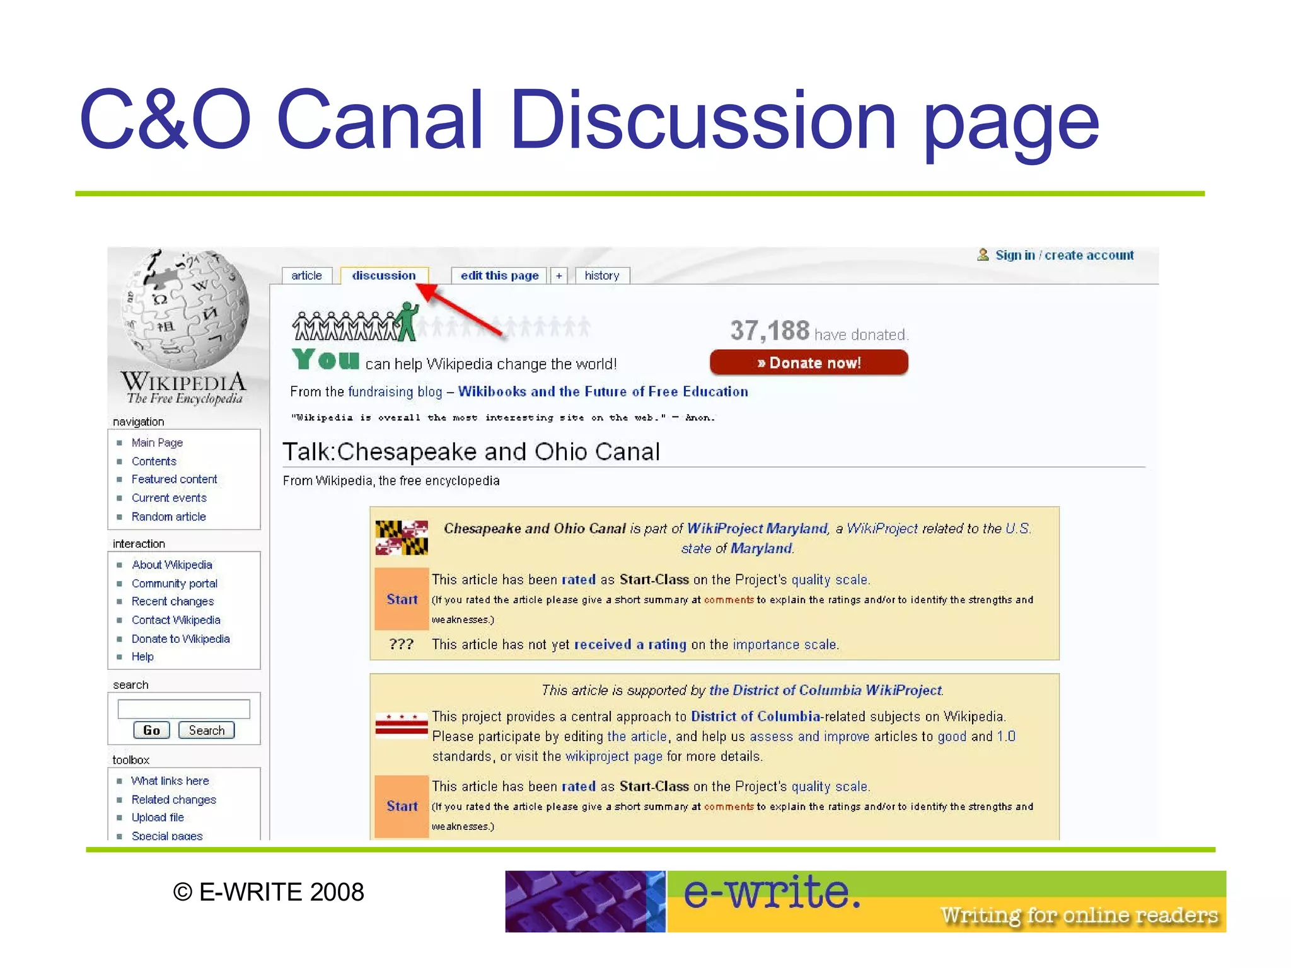
Task: Click the Maryland flag icon
Action: click(402, 538)
